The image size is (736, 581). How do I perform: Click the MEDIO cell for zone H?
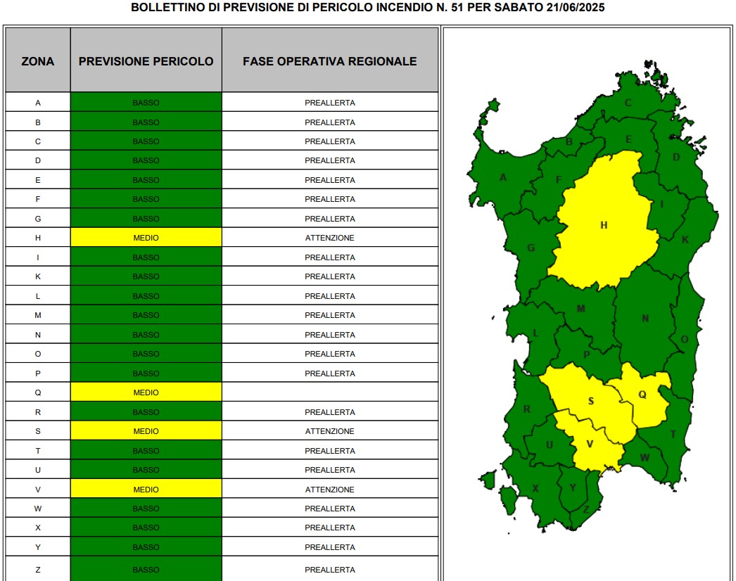[x=146, y=238]
